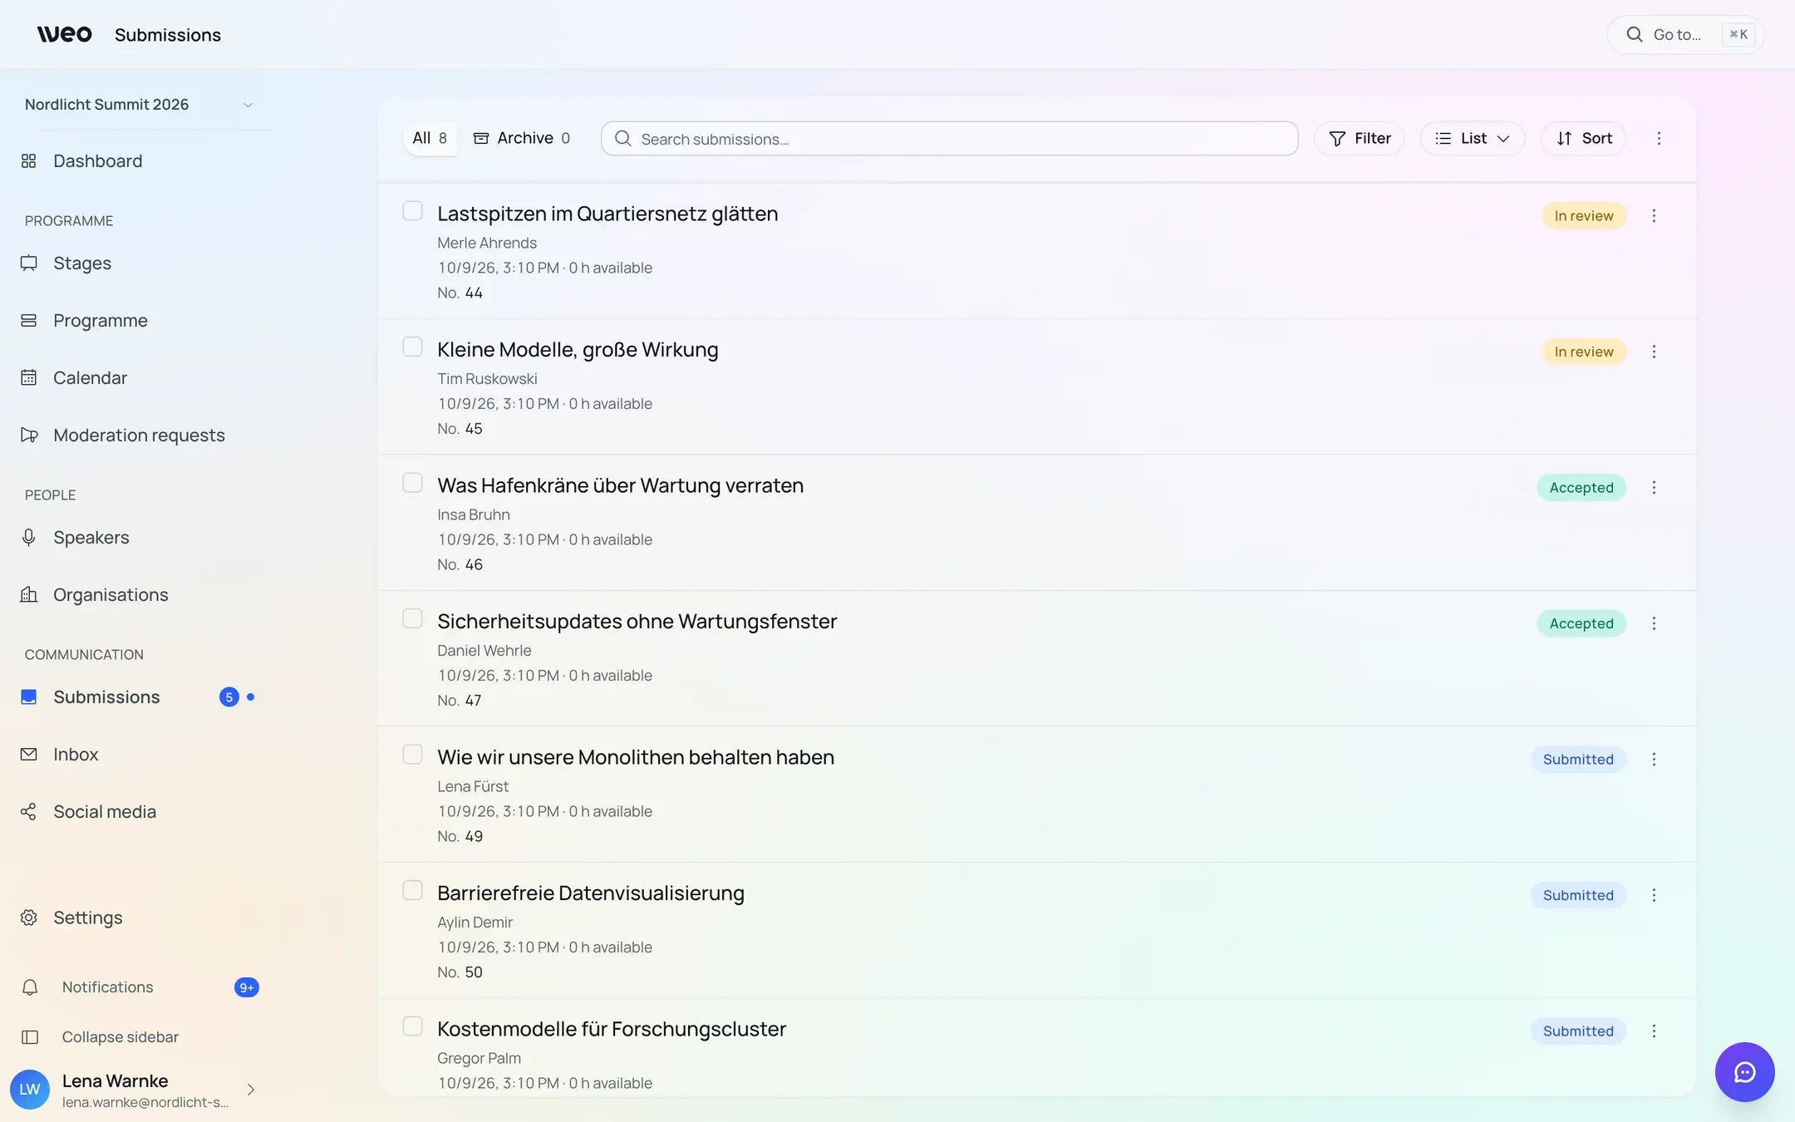Click Submitted badge on Kostenmodelle für Forschungscluster
Screen dimensions: 1795x1122
point(1578,1031)
